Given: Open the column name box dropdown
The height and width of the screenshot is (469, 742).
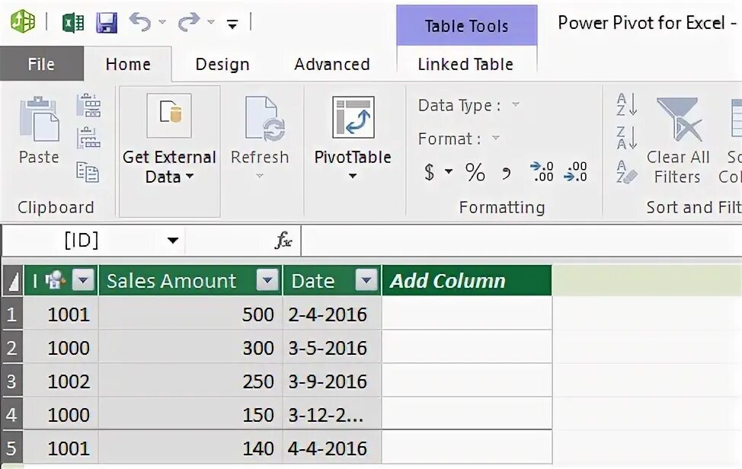Looking at the screenshot, I should point(173,241).
